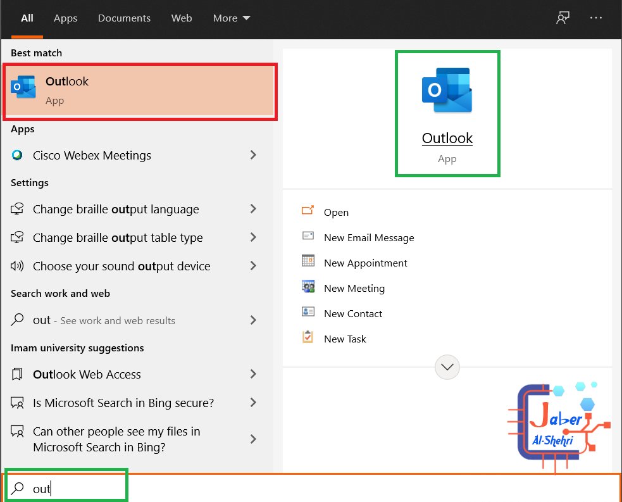The image size is (622, 502).
Task: Click icon beside Can other people see my files
Action: [x=17, y=431]
